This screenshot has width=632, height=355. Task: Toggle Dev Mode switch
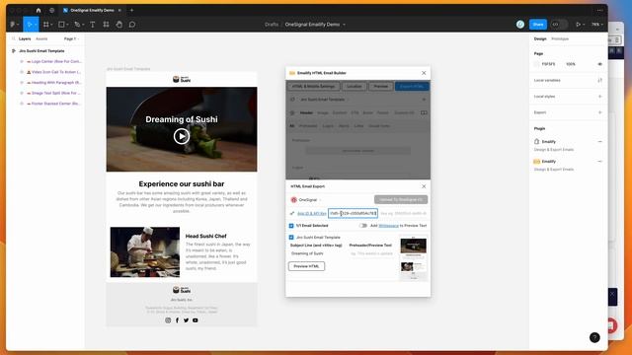[x=559, y=25]
